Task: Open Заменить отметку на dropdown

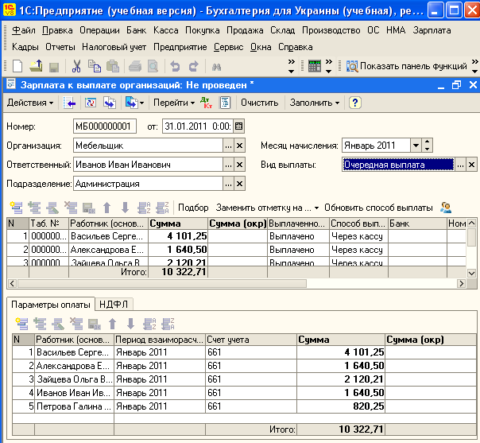Action: (268, 208)
